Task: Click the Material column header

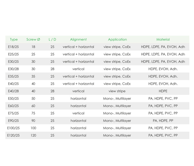Action: pos(163,39)
